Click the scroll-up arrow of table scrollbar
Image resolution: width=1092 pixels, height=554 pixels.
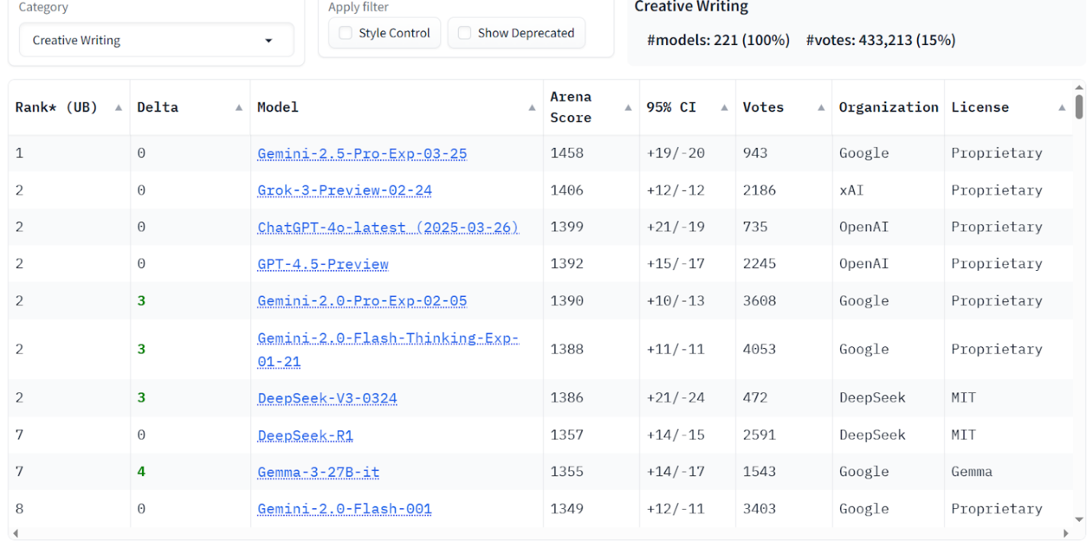pyautogui.click(x=1079, y=88)
